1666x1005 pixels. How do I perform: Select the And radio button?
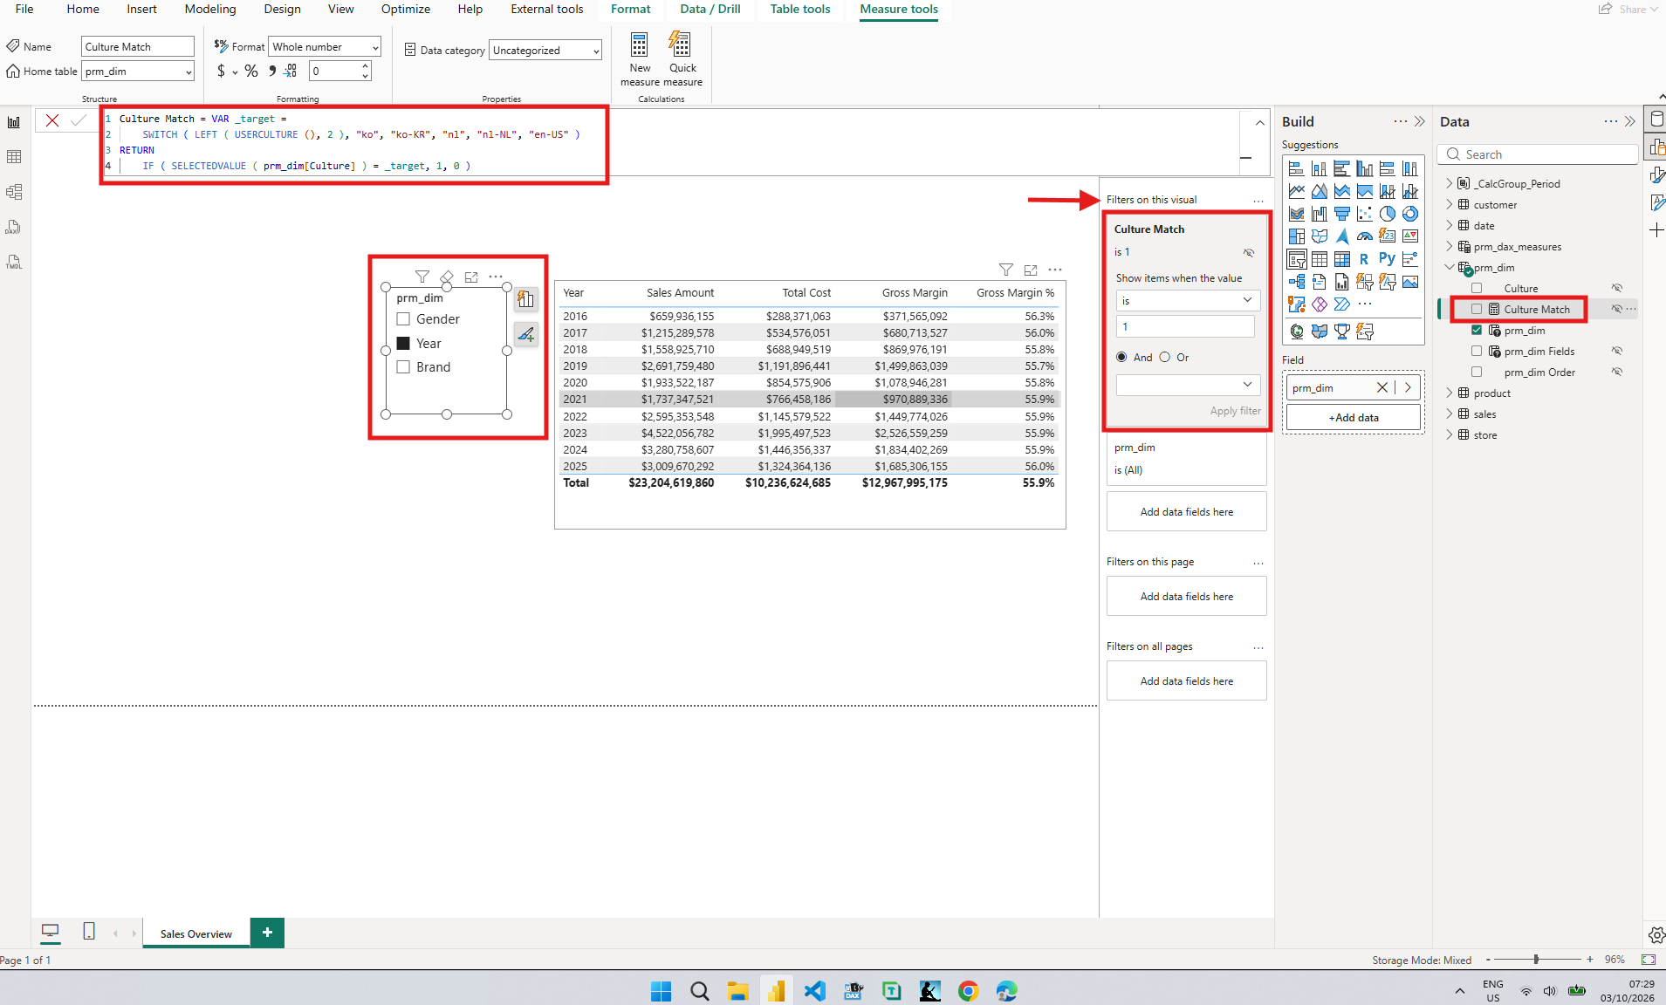pos(1121,357)
